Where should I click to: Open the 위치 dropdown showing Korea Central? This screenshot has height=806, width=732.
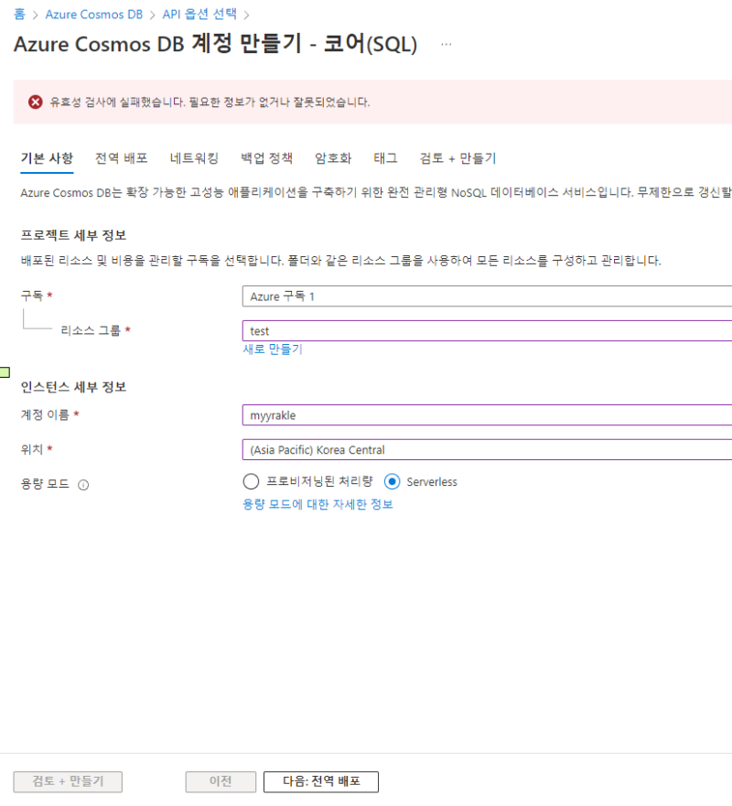point(487,450)
